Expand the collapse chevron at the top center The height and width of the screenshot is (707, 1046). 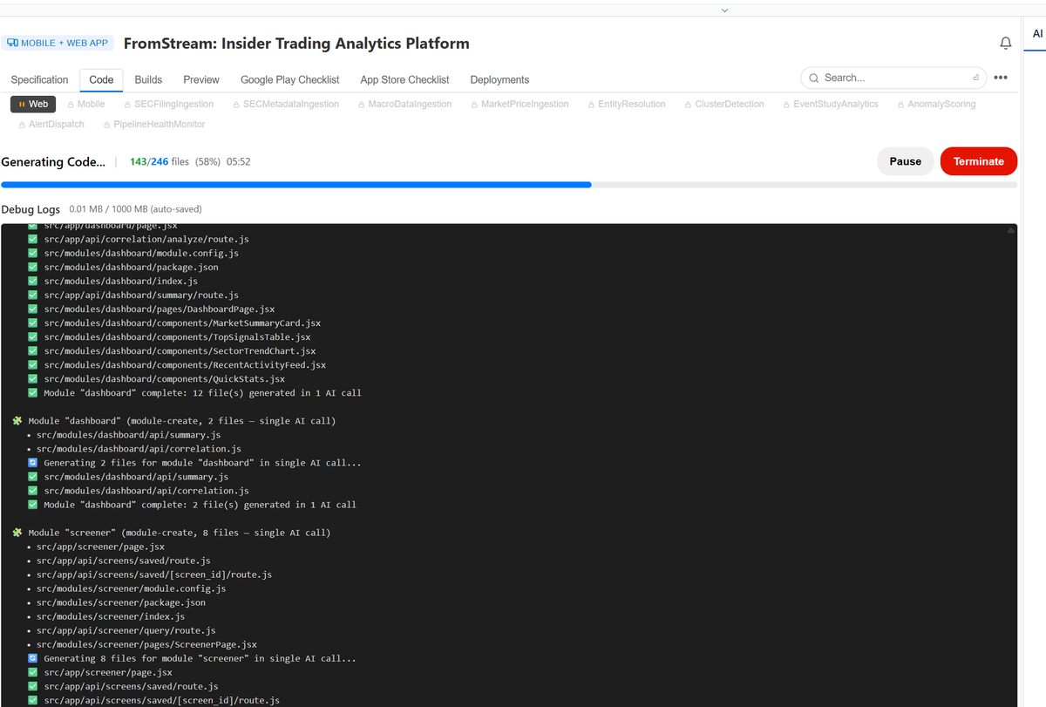tap(724, 10)
